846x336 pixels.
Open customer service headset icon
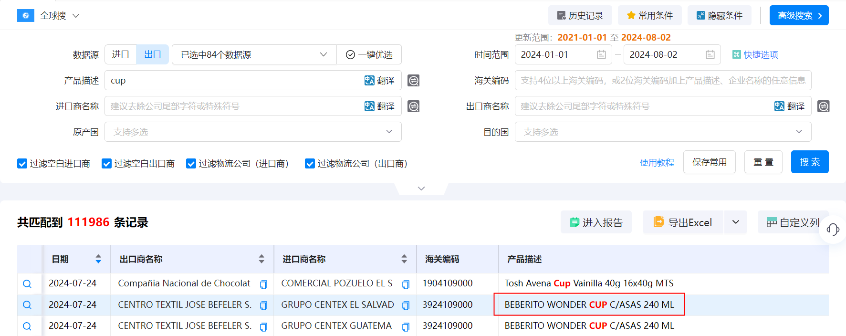pyautogui.click(x=833, y=230)
